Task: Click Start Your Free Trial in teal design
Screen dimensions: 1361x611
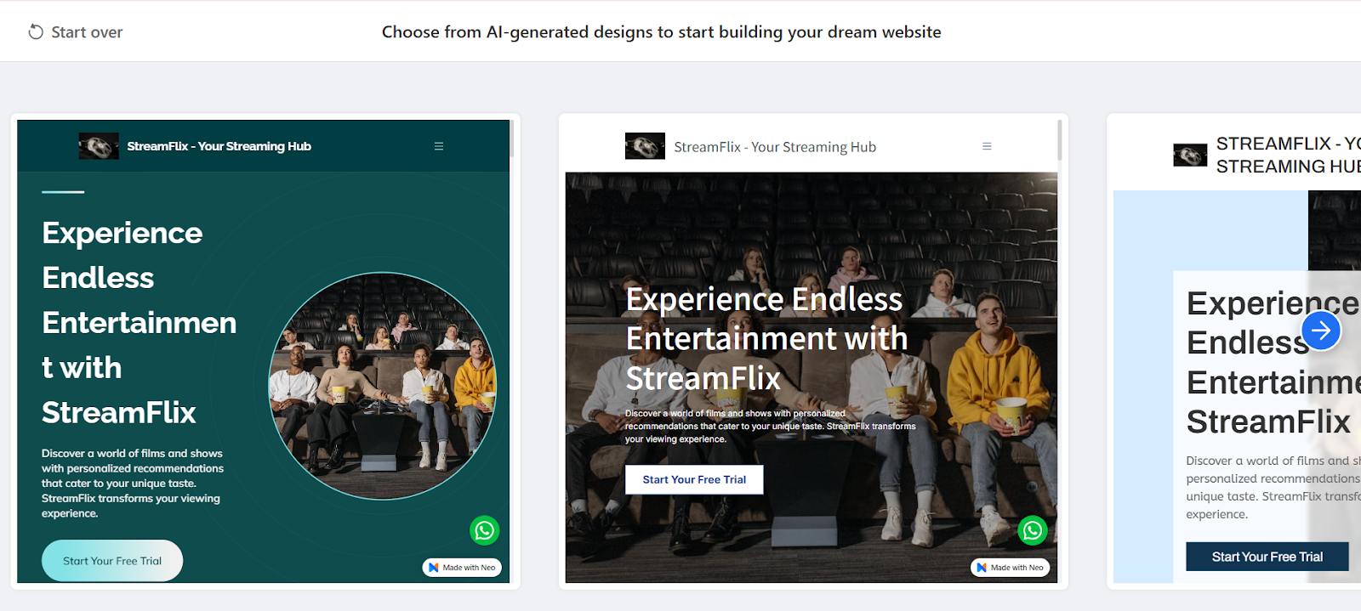Action: [112, 561]
